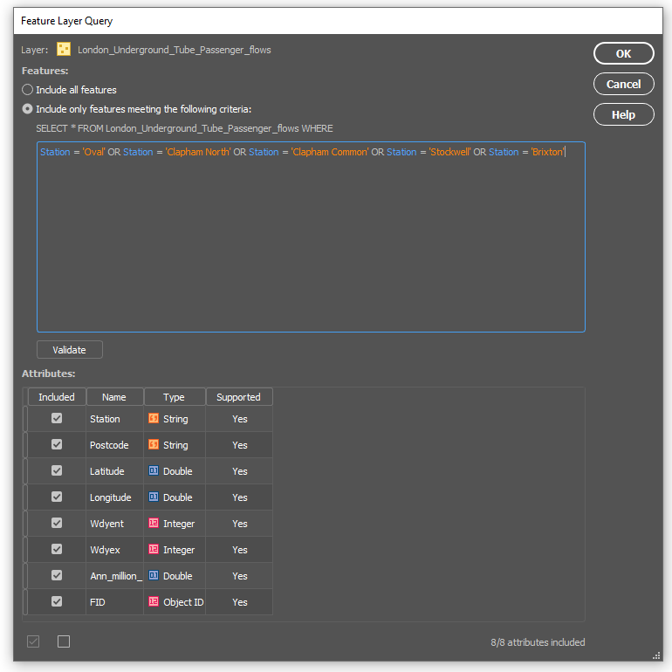
Task: Uncheck the Postcode attribute checkbox
Action: 57,444
